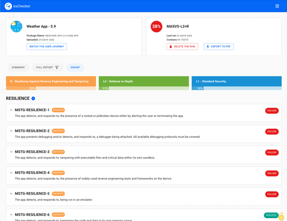Click MASVS-R tag on MSTG-RESILIENCE-4
287x221 pixels.
58,173
